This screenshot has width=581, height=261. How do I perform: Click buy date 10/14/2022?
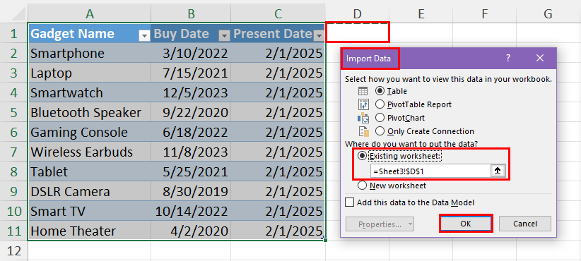pyautogui.click(x=191, y=211)
